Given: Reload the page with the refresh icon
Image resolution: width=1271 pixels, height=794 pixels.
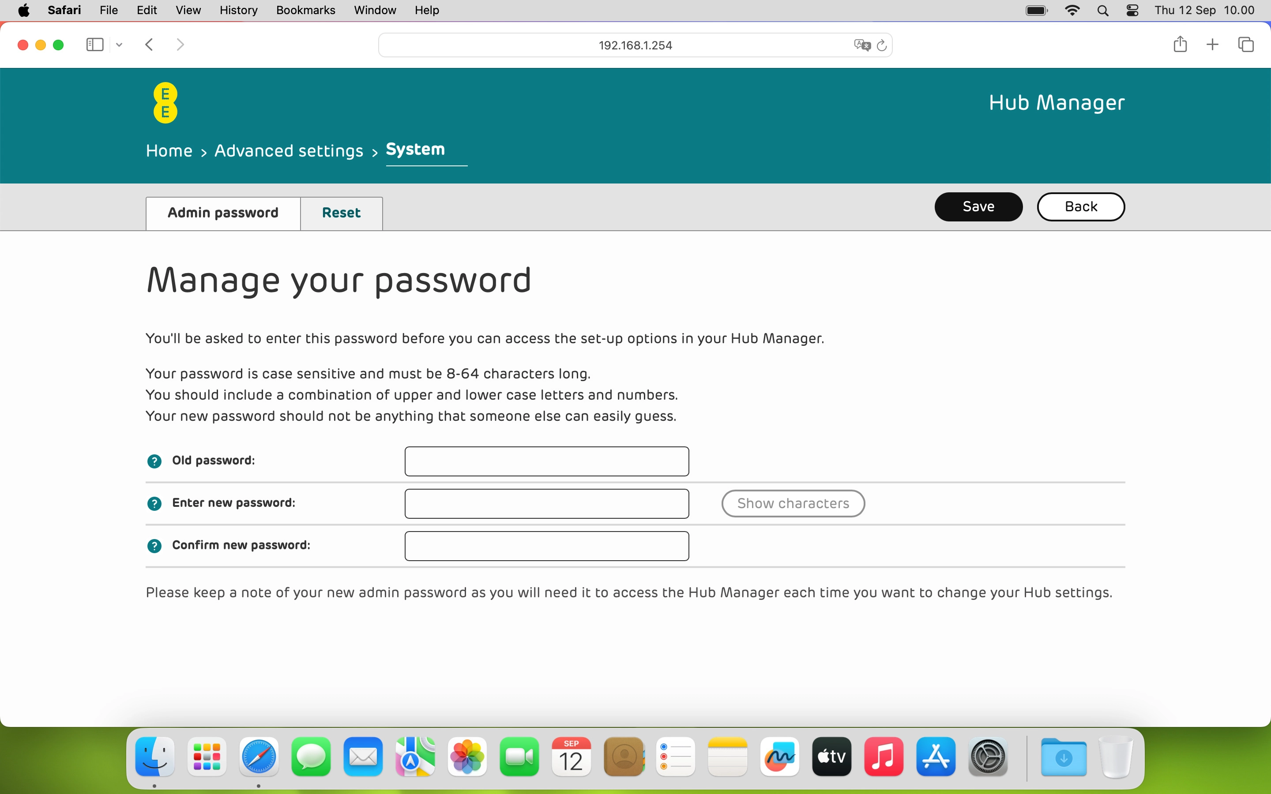Looking at the screenshot, I should coord(882,45).
